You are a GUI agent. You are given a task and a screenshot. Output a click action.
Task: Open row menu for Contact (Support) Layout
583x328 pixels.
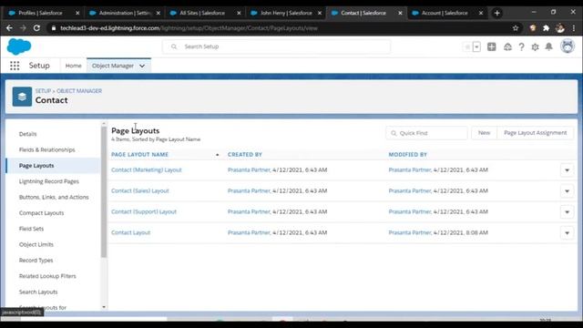point(567,212)
